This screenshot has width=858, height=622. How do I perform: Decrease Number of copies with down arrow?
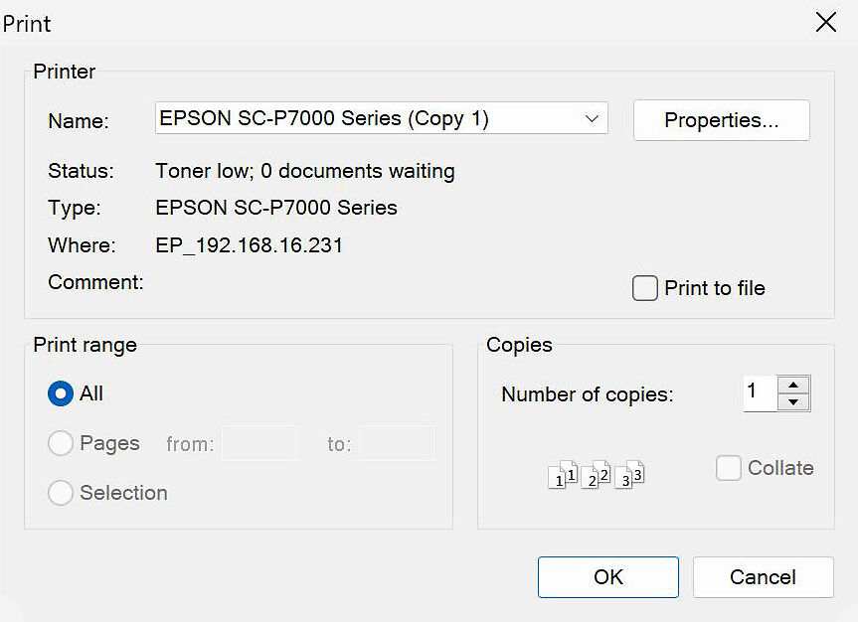(793, 401)
